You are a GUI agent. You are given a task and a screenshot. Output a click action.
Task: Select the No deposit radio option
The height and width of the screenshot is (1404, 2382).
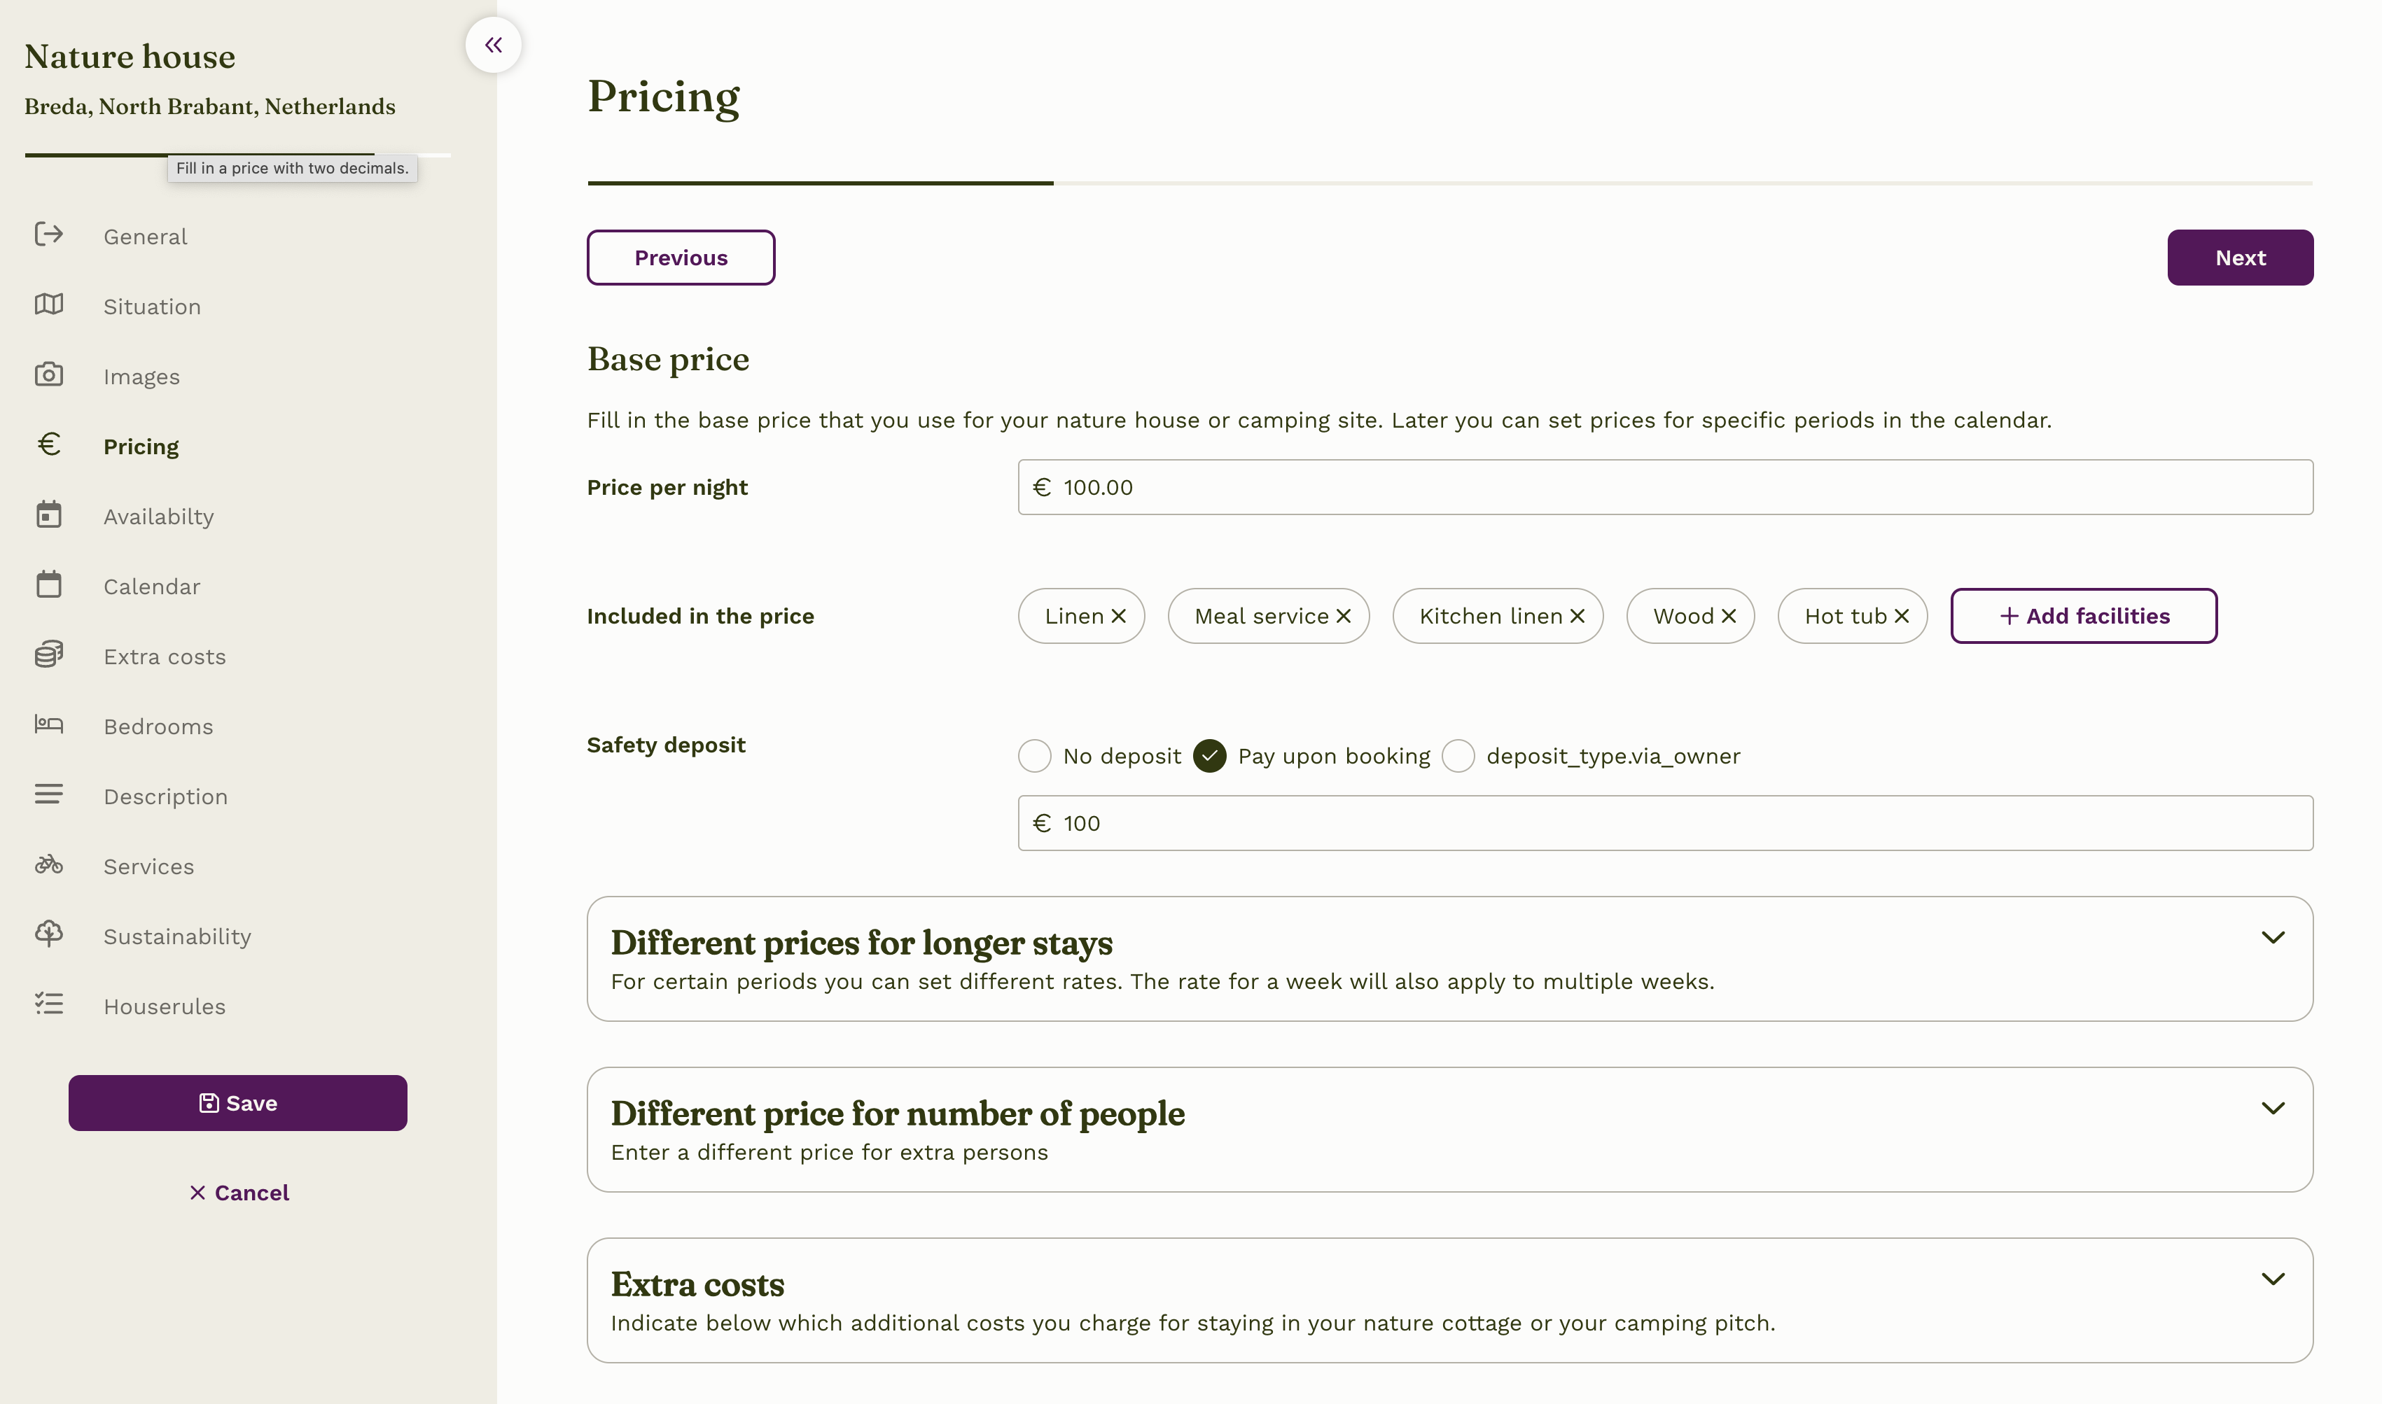(1034, 756)
